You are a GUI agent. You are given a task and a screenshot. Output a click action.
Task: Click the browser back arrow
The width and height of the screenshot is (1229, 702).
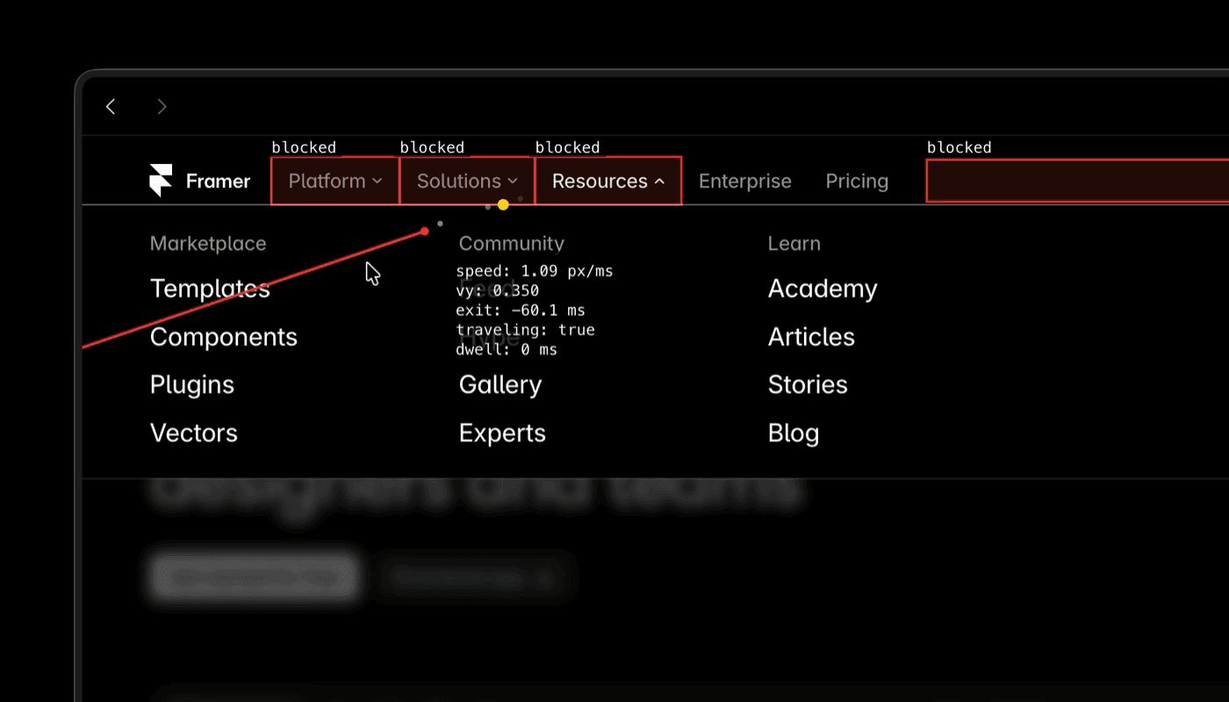(x=111, y=106)
